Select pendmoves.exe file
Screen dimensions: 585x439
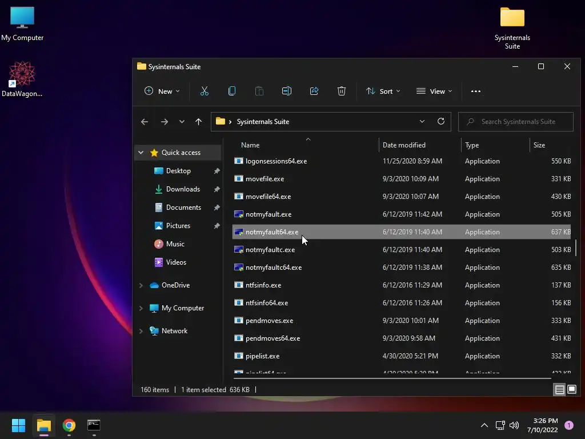pos(402,320)
